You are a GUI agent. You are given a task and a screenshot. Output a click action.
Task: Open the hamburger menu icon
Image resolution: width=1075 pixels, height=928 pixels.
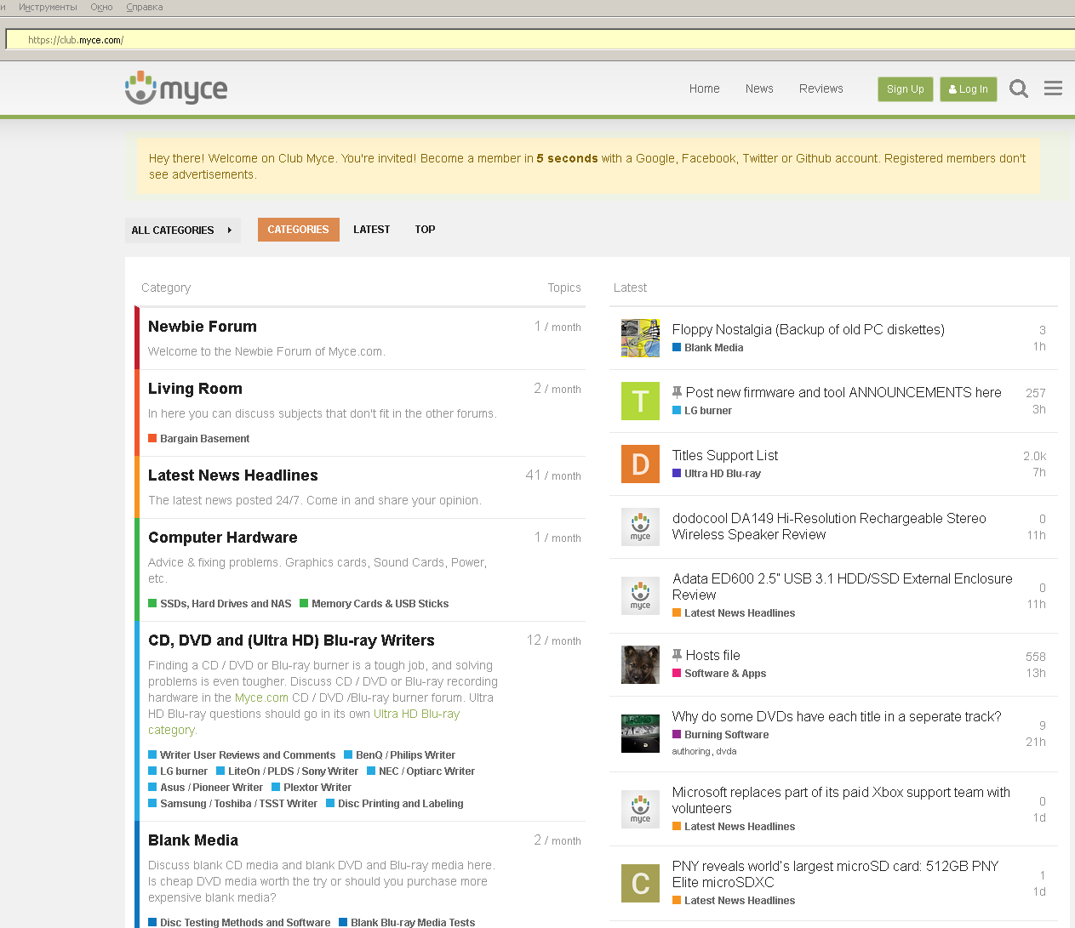[1053, 88]
